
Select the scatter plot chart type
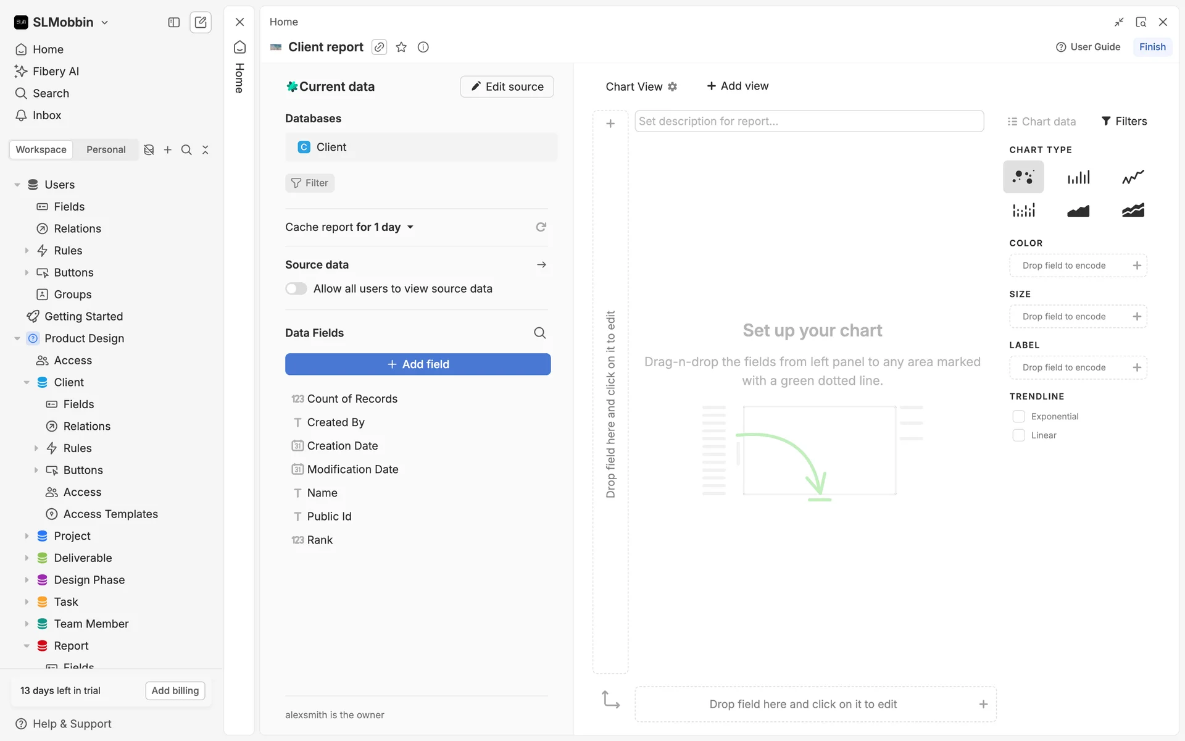click(1023, 177)
